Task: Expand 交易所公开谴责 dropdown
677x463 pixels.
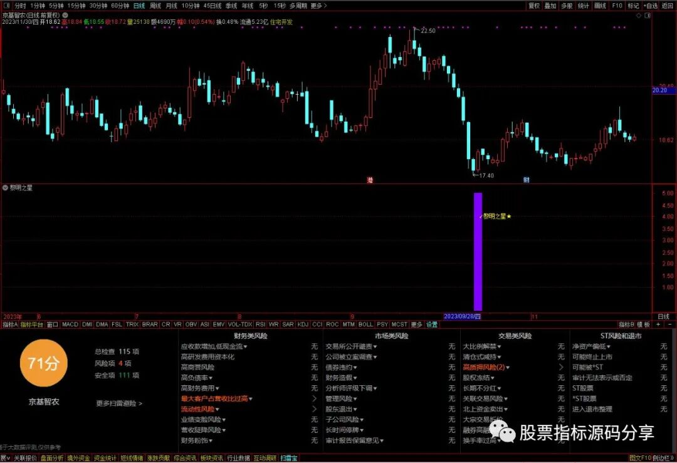Action: [375, 346]
